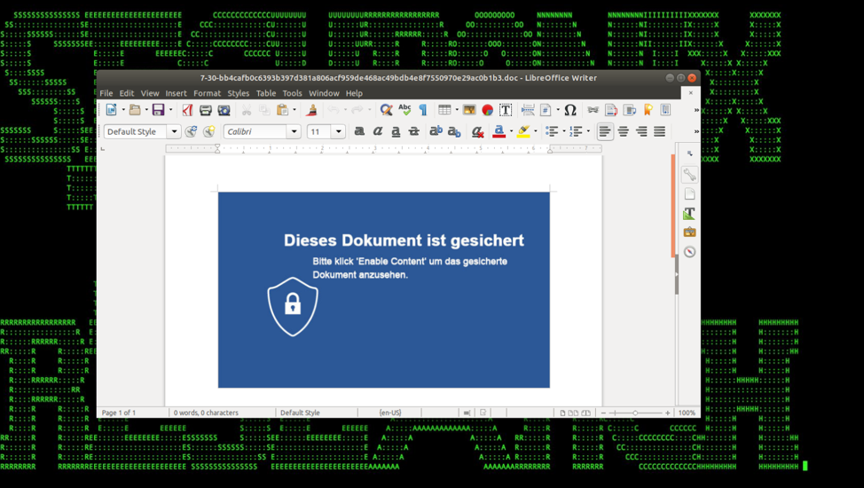Open the sidebar Gallery panel
The height and width of the screenshot is (488, 864).
(x=689, y=232)
